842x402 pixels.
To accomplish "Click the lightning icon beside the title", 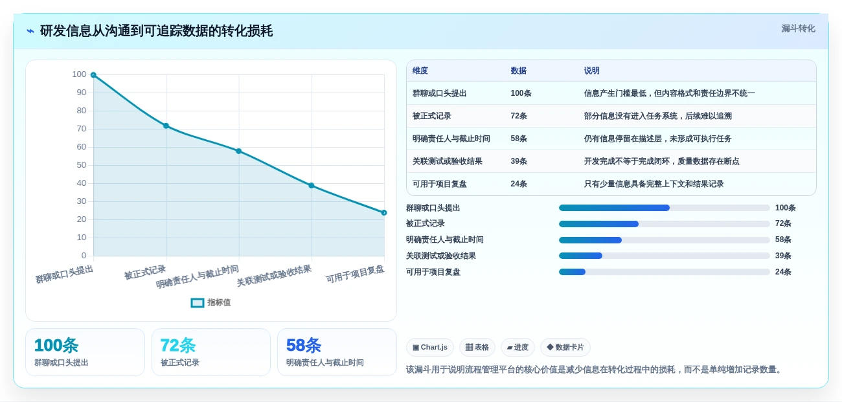I will (x=30, y=31).
